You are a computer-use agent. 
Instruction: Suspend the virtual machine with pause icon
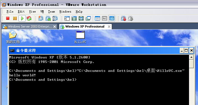click(15, 18)
